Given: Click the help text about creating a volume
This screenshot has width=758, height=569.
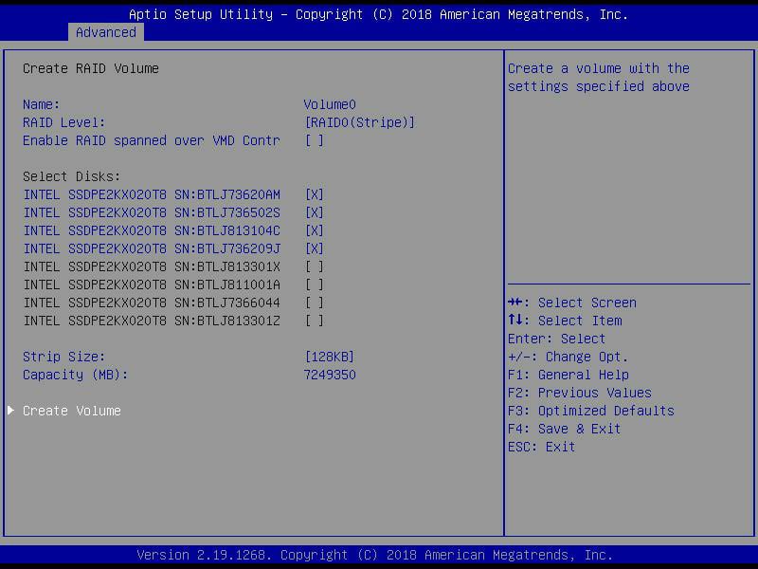Looking at the screenshot, I should tap(599, 78).
